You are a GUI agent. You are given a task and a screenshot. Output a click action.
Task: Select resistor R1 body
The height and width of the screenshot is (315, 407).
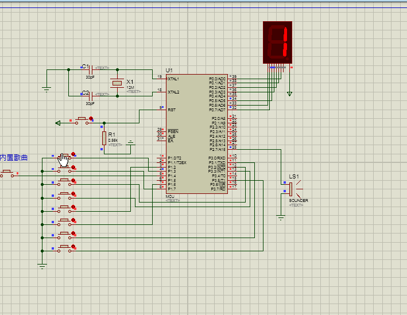click(x=104, y=138)
